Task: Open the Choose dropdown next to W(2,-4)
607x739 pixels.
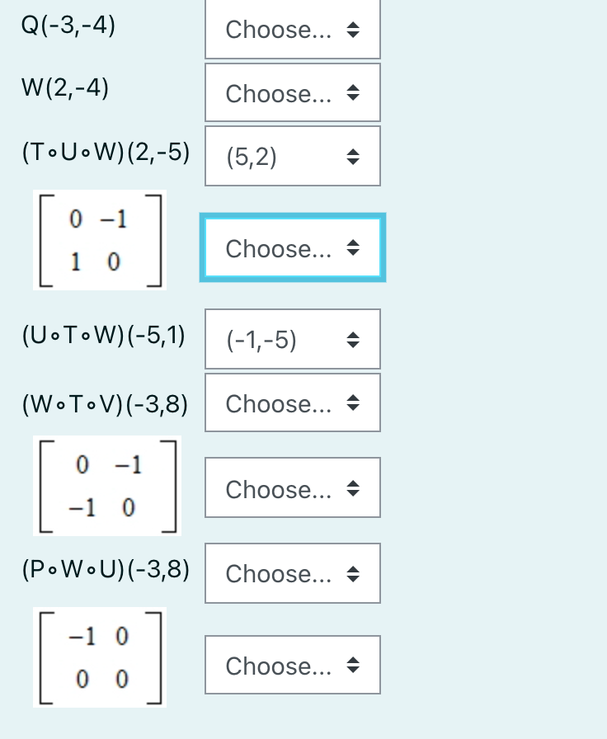Action: click(292, 93)
